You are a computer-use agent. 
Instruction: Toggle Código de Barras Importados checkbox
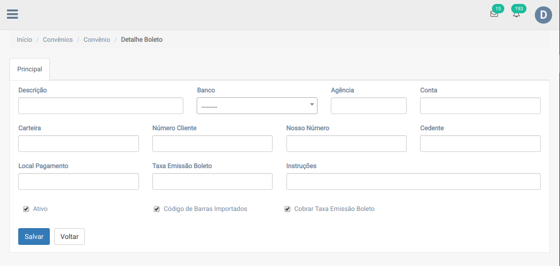click(157, 209)
